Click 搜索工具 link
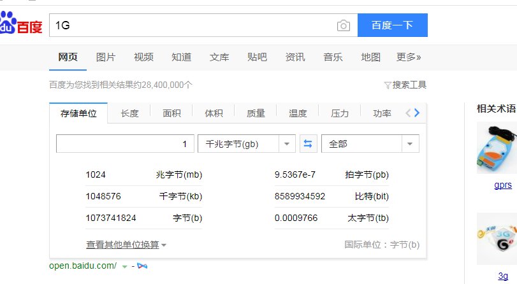The width and height of the screenshot is (517, 284). (409, 85)
